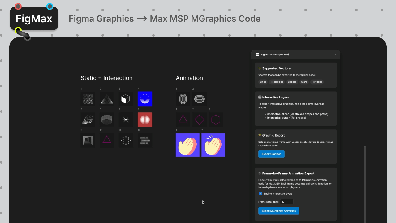Click the "Supported Vectors" heading text

[276, 68]
